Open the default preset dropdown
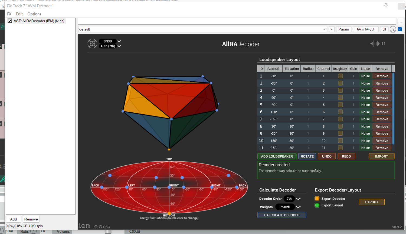This screenshot has width=406, height=234. [202, 29]
